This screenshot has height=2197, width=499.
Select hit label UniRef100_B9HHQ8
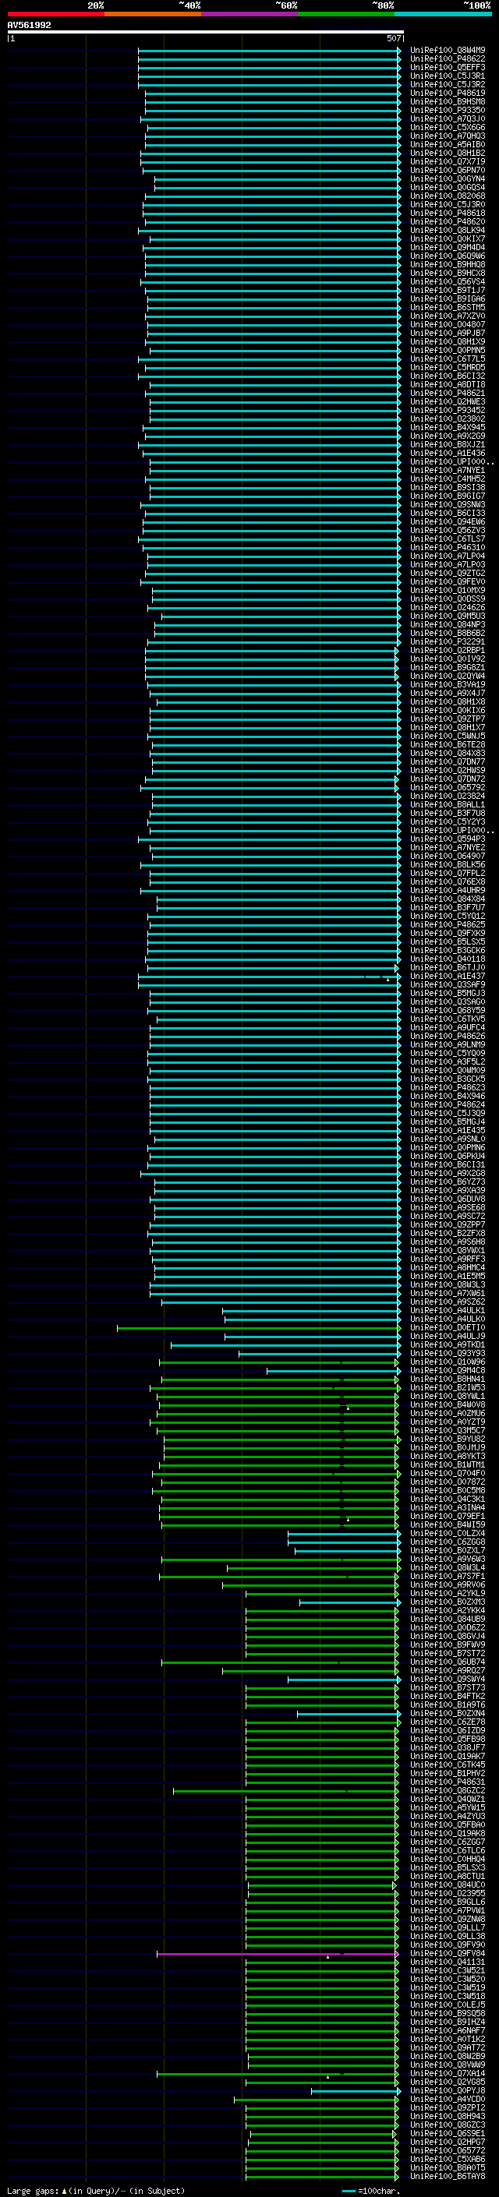click(x=447, y=264)
